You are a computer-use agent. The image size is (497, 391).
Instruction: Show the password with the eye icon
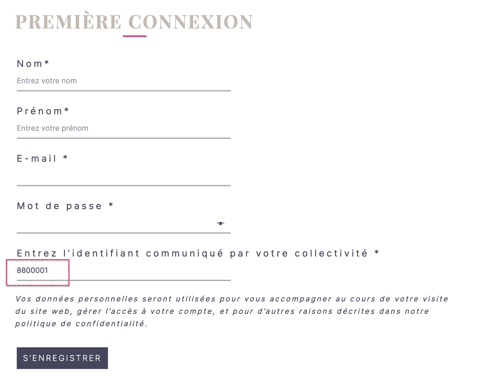pos(220,223)
